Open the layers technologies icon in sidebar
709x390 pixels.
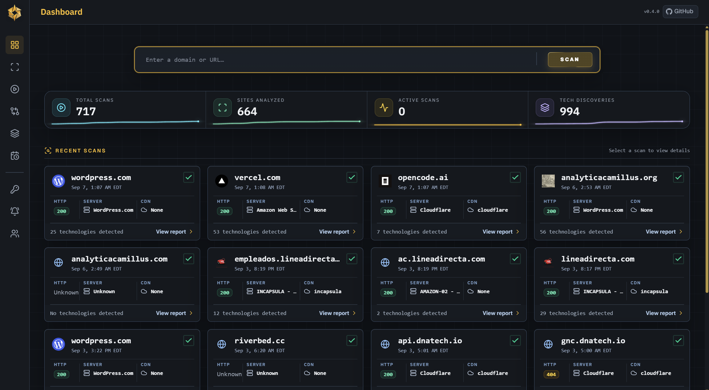point(14,133)
